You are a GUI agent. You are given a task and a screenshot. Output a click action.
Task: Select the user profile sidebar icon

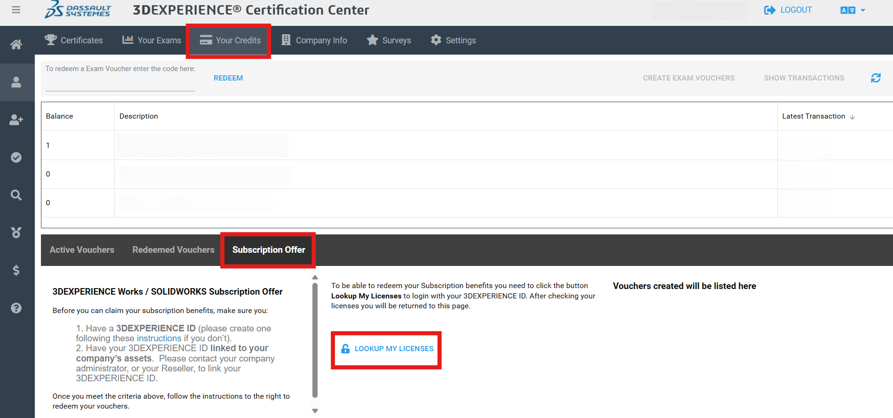pos(16,82)
